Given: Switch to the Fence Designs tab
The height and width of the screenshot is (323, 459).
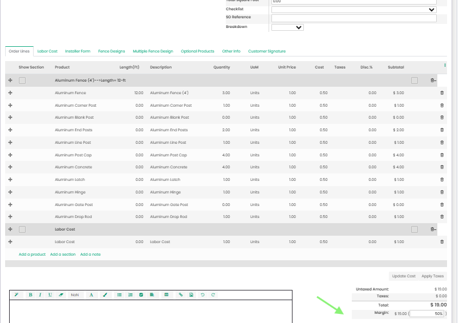Looking at the screenshot, I should tap(112, 51).
